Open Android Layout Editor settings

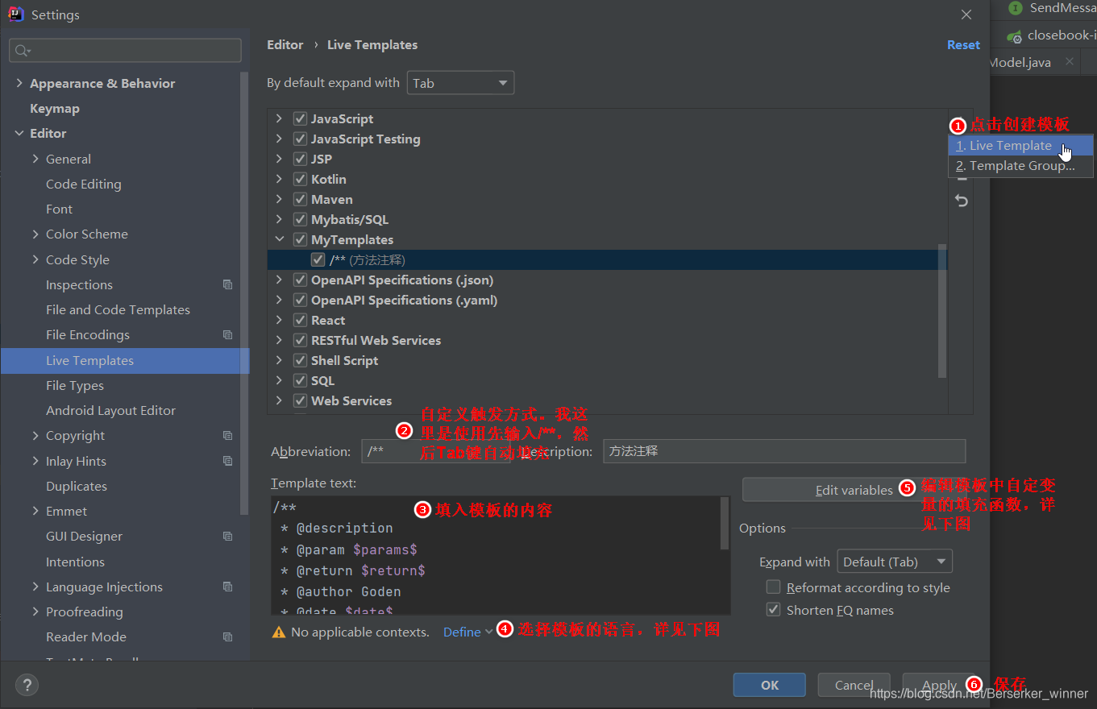point(110,410)
